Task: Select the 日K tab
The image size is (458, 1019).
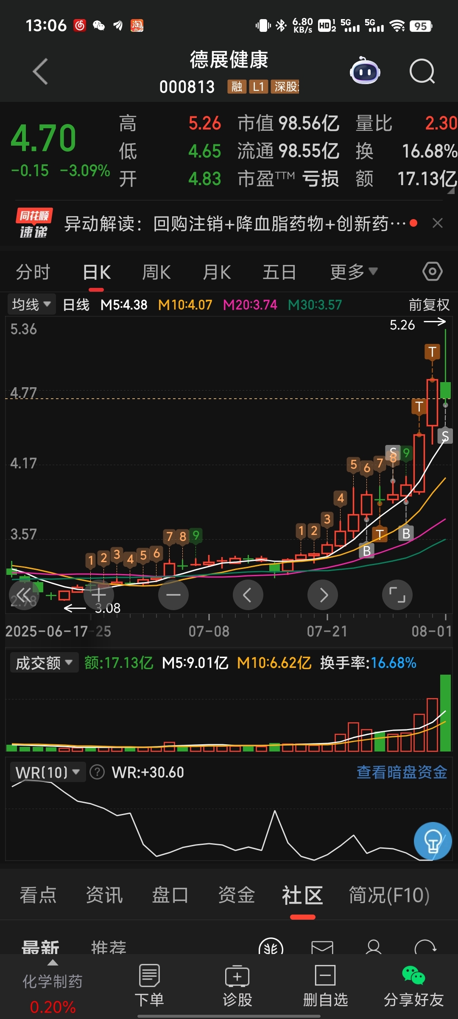Action: coord(97,272)
